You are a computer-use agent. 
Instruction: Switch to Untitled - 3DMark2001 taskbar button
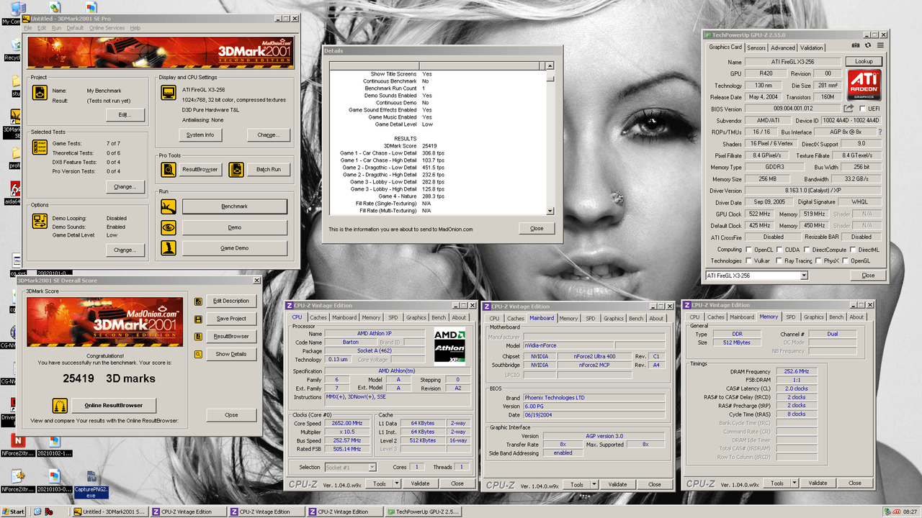coord(110,512)
